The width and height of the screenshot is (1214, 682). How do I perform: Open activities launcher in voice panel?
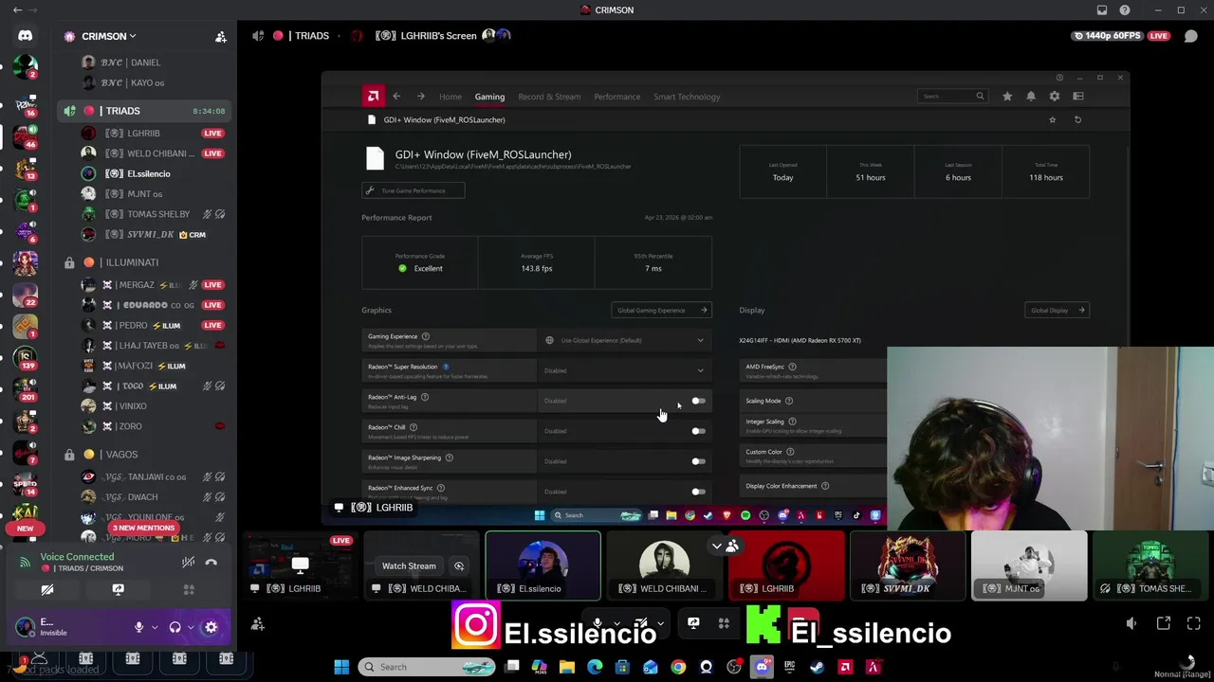pyautogui.click(x=189, y=589)
